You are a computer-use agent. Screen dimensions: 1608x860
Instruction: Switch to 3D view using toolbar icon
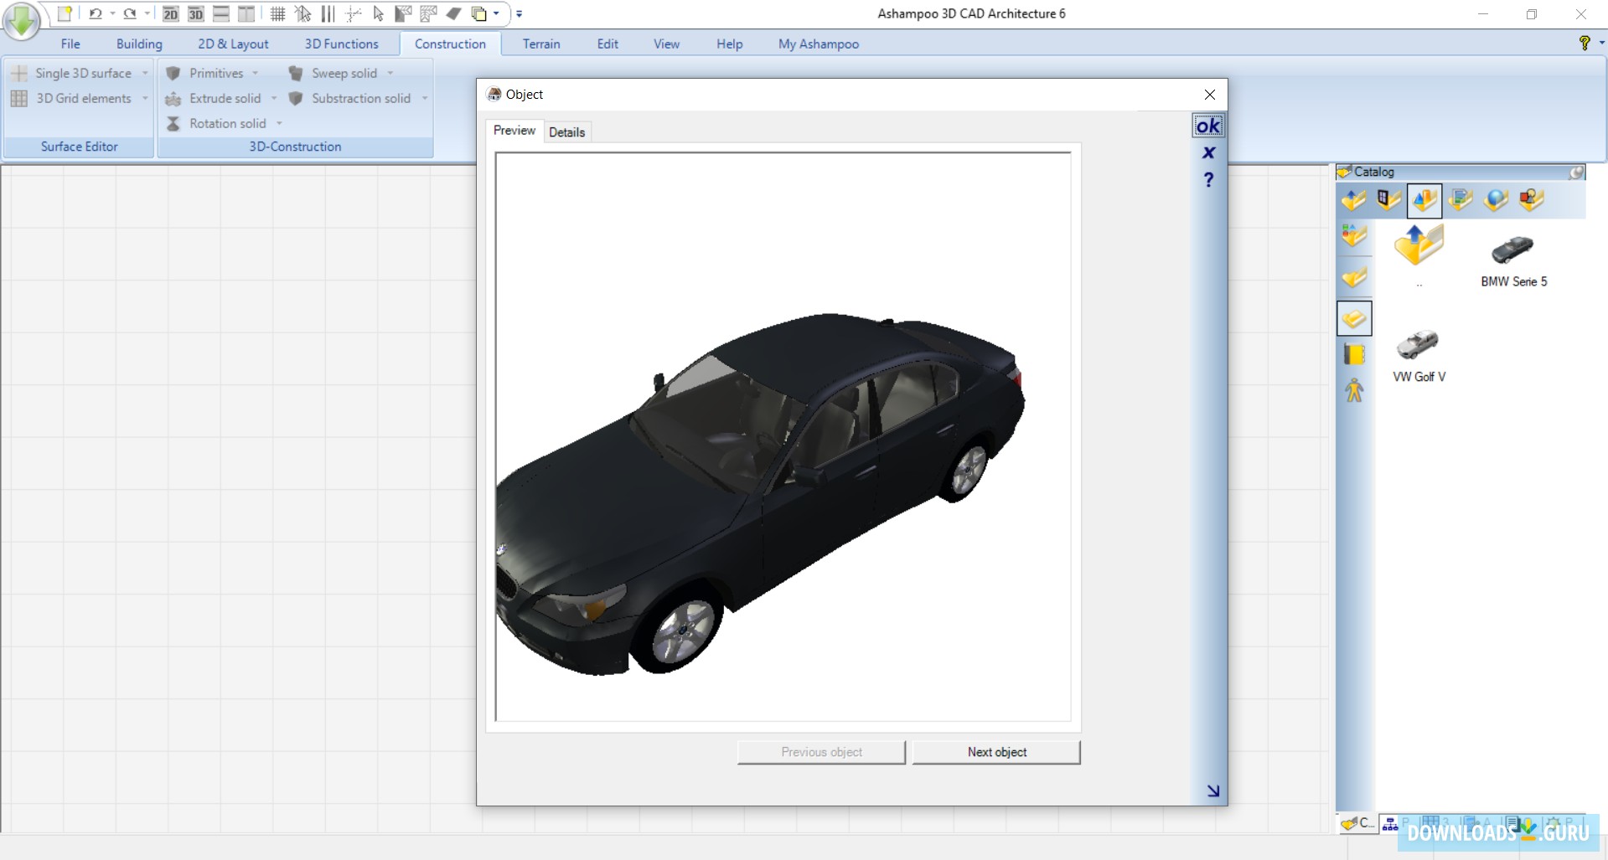point(195,13)
